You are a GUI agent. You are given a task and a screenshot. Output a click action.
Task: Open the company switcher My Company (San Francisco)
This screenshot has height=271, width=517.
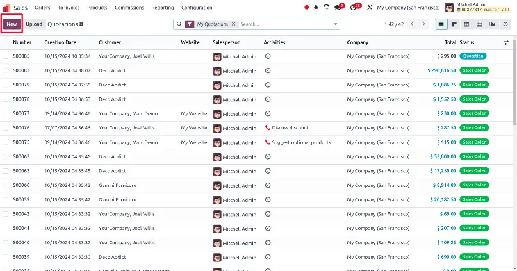408,8
